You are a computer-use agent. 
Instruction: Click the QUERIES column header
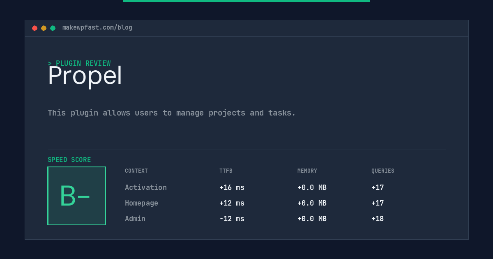coord(383,171)
